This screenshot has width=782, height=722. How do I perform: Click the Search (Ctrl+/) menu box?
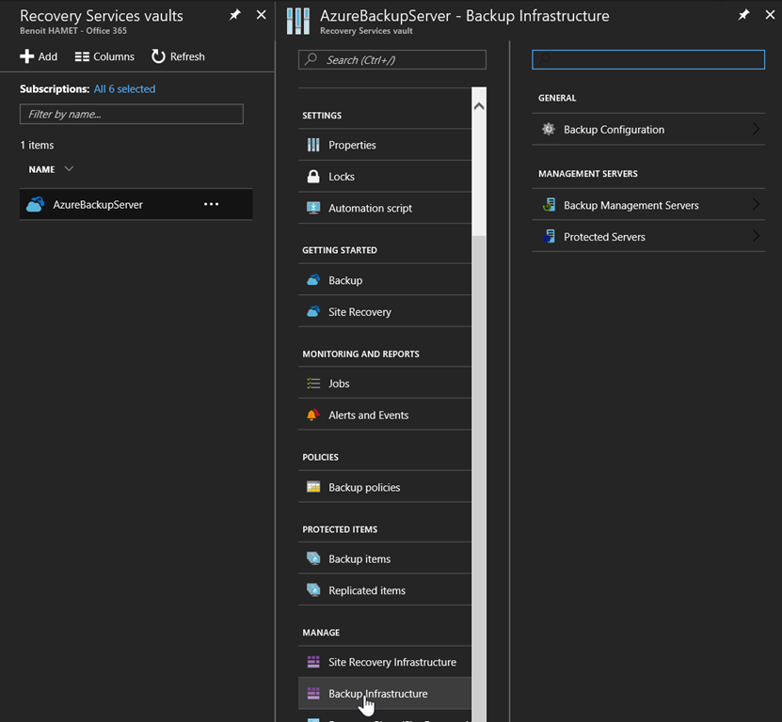(x=392, y=60)
